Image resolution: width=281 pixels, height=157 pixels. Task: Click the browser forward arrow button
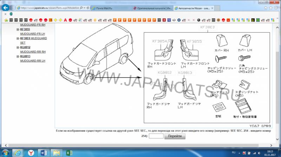(13, 8)
